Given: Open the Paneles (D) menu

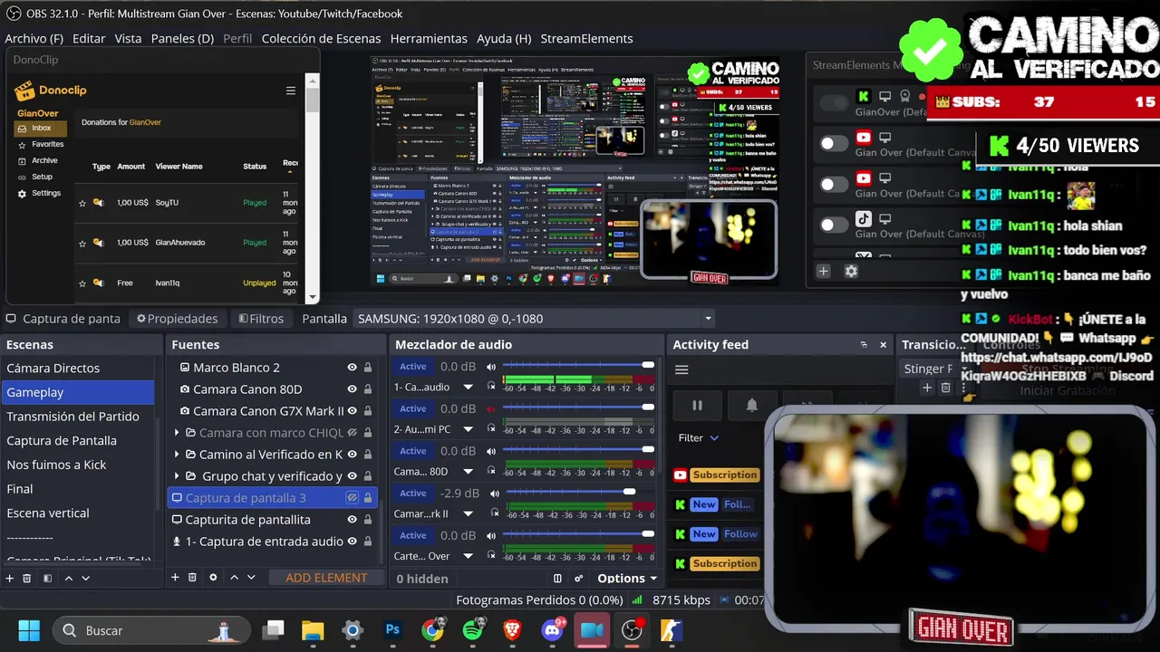Looking at the screenshot, I should tap(182, 38).
